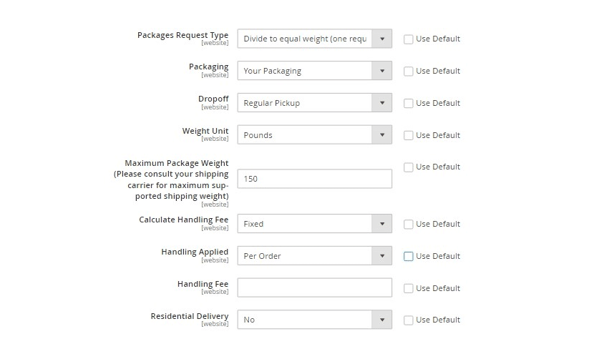Click the arrow on the Pounds dropdown
This screenshot has height=364, width=599.
(381, 134)
